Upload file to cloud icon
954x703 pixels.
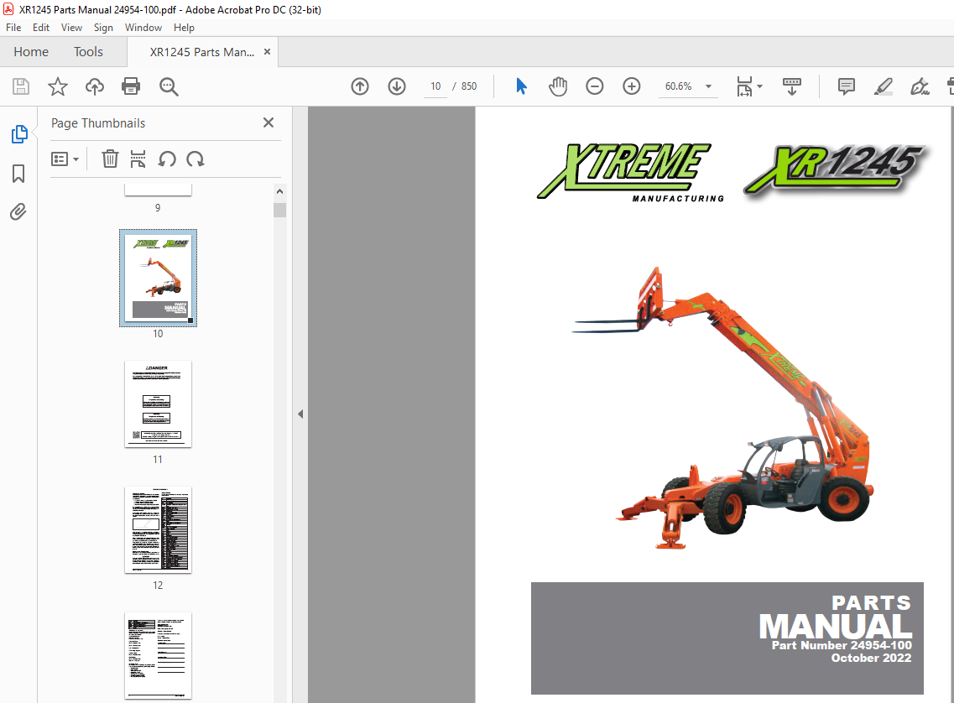point(94,86)
